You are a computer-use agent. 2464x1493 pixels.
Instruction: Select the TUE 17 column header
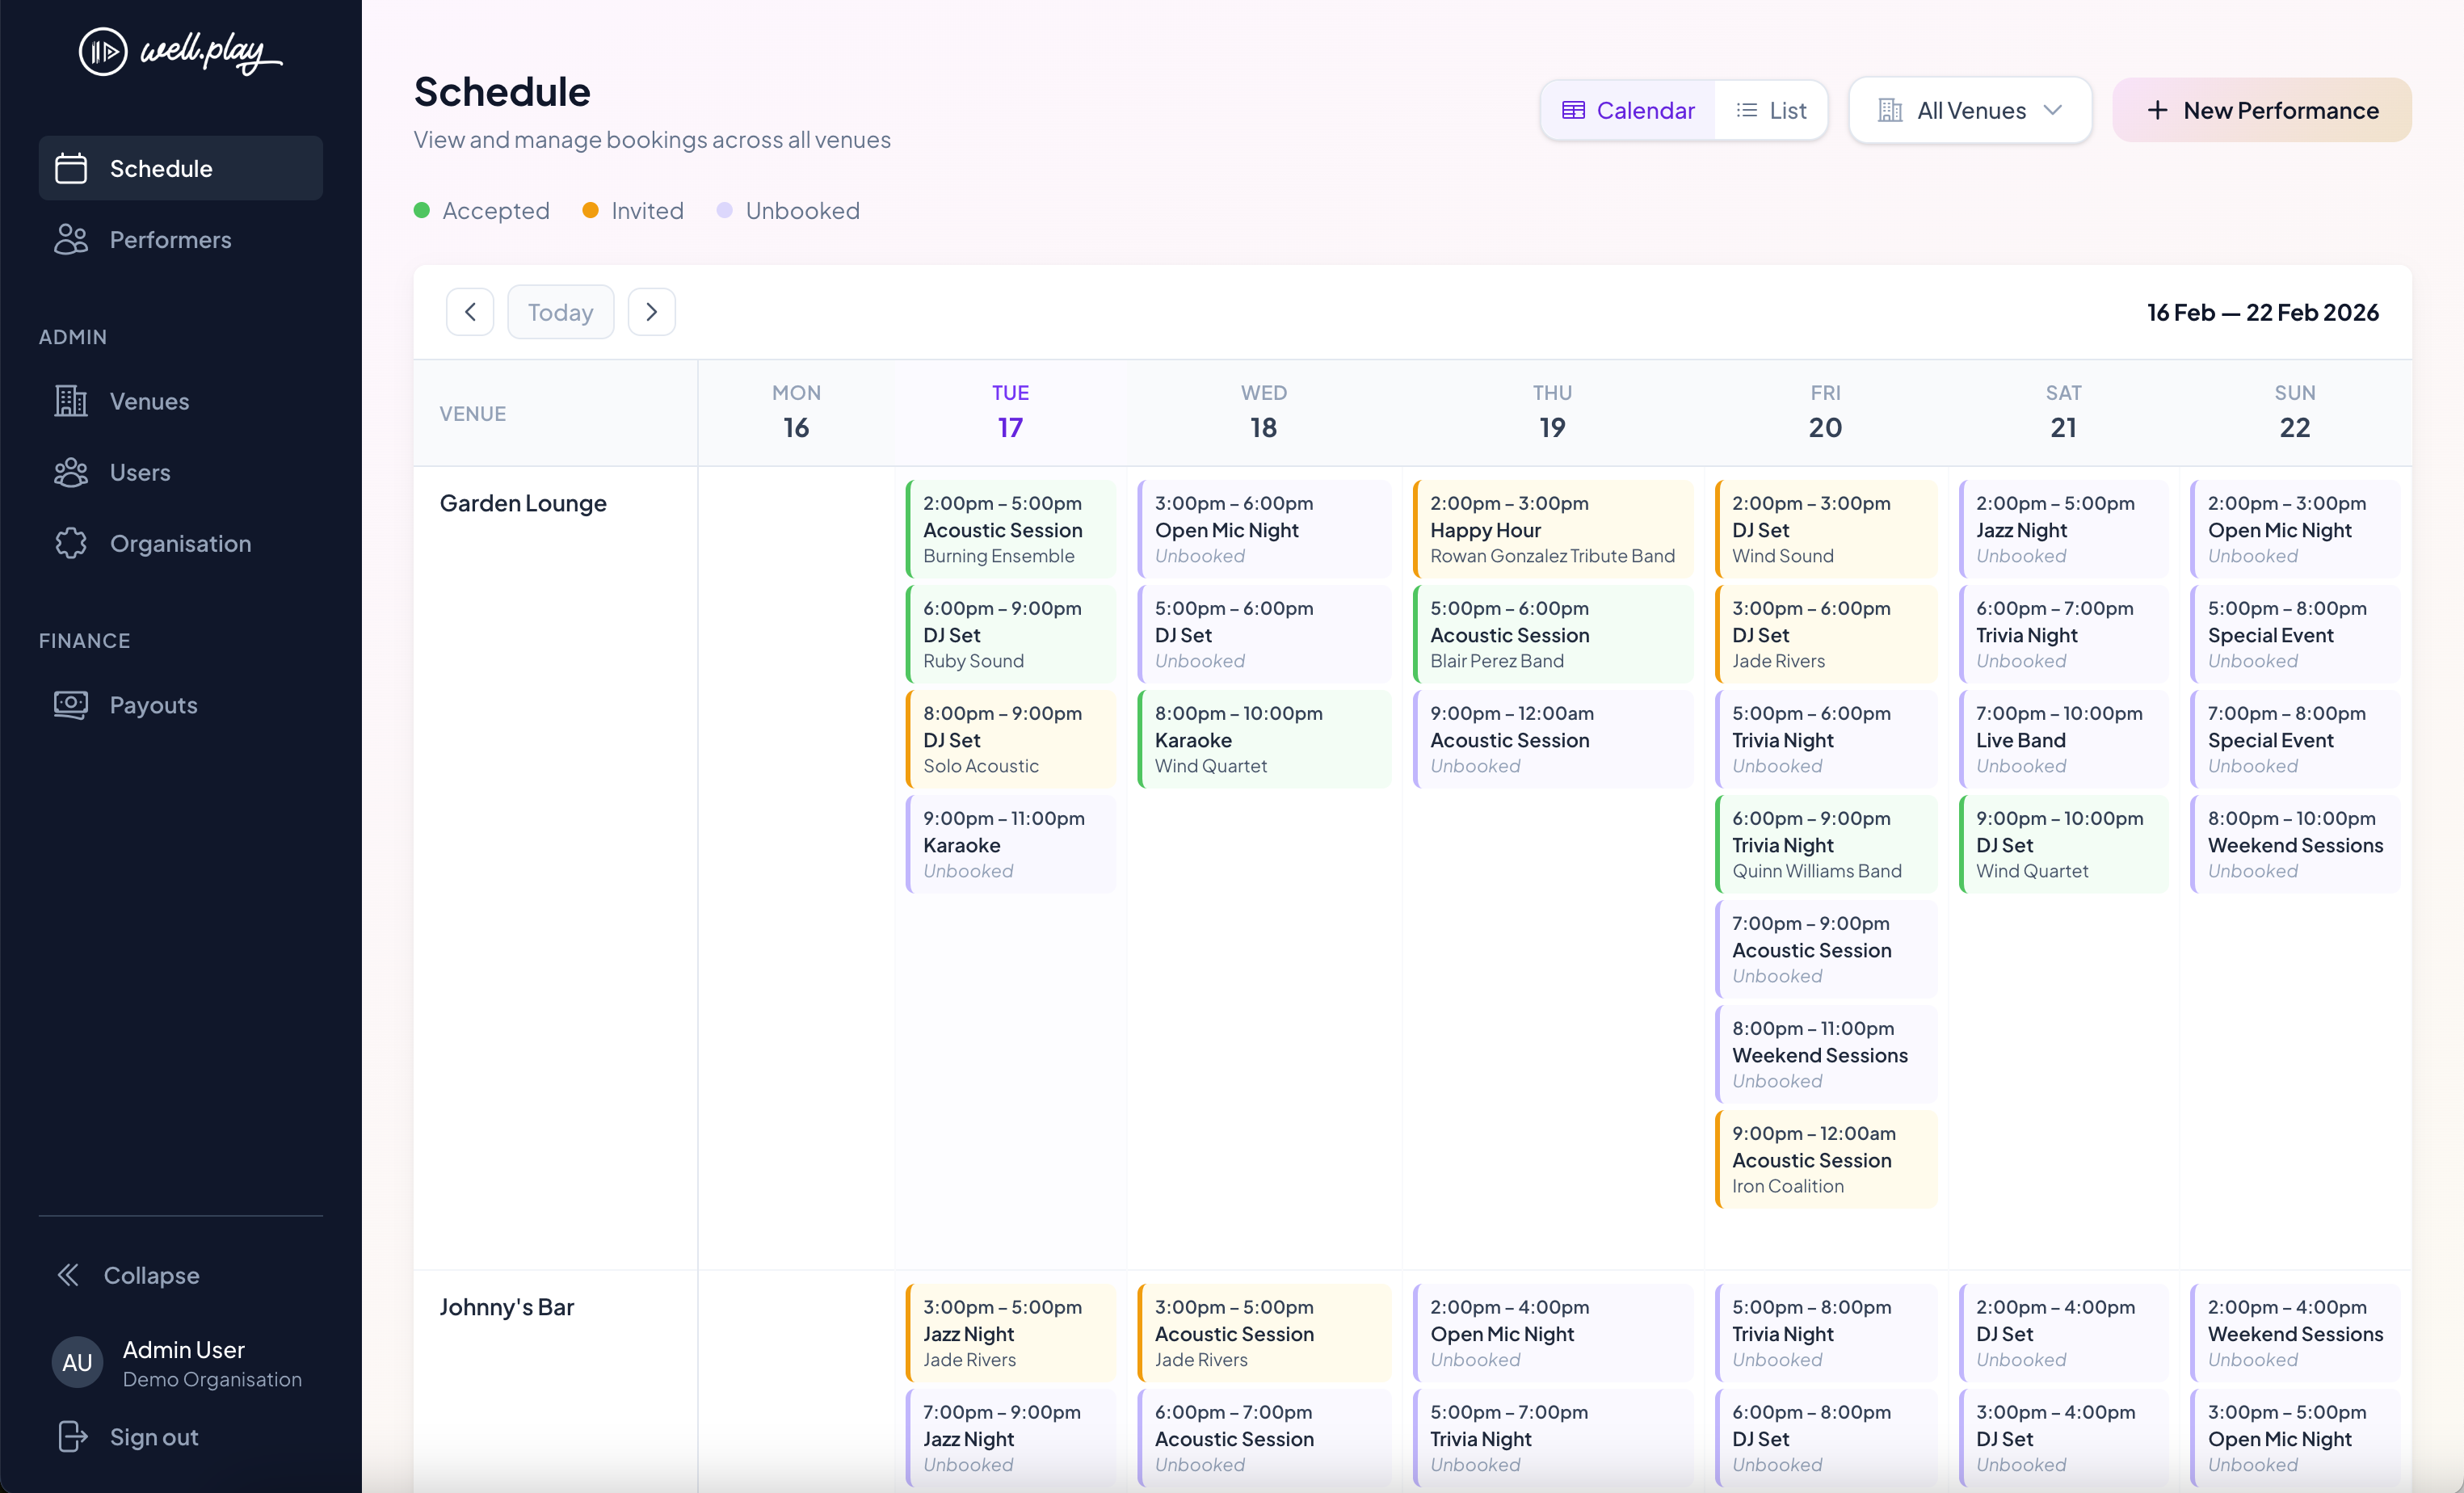coord(1009,411)
